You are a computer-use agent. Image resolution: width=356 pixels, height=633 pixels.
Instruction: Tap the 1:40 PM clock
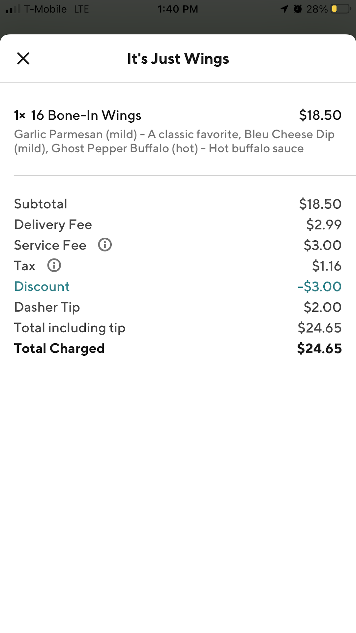(x=178, y=9)
